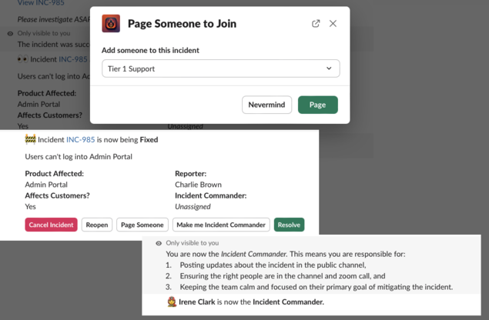Viewport: 489px width, 320px height.
Task: Click the View INC-985 link at top
Action: point(41,3)
